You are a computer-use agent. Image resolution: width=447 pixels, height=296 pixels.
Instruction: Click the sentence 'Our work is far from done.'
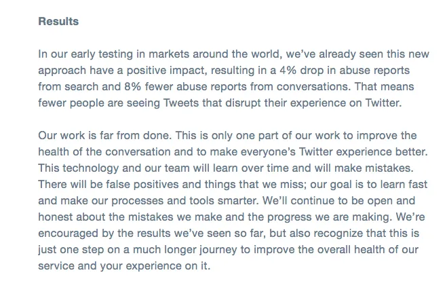click(x=105, y=135)
